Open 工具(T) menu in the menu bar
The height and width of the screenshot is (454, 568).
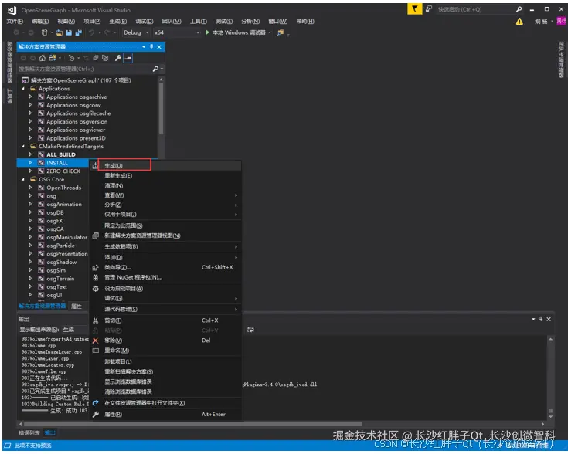pyautogui.click(x=199, y=22)
